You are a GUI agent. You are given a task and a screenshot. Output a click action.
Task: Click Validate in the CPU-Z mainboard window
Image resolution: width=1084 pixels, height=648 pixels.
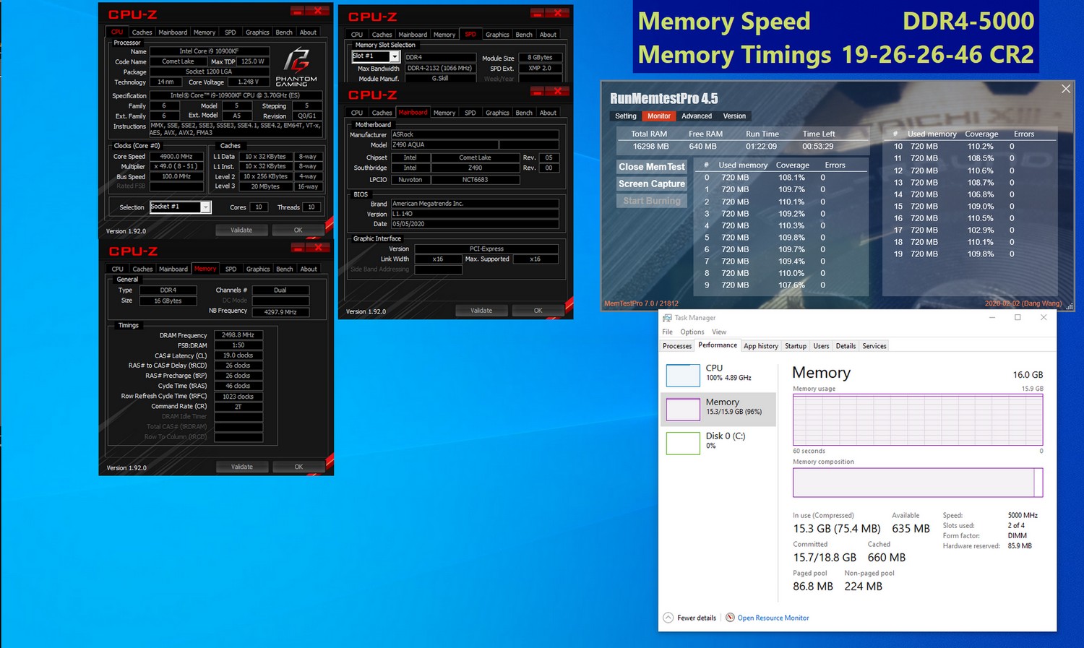click(481, 311)
